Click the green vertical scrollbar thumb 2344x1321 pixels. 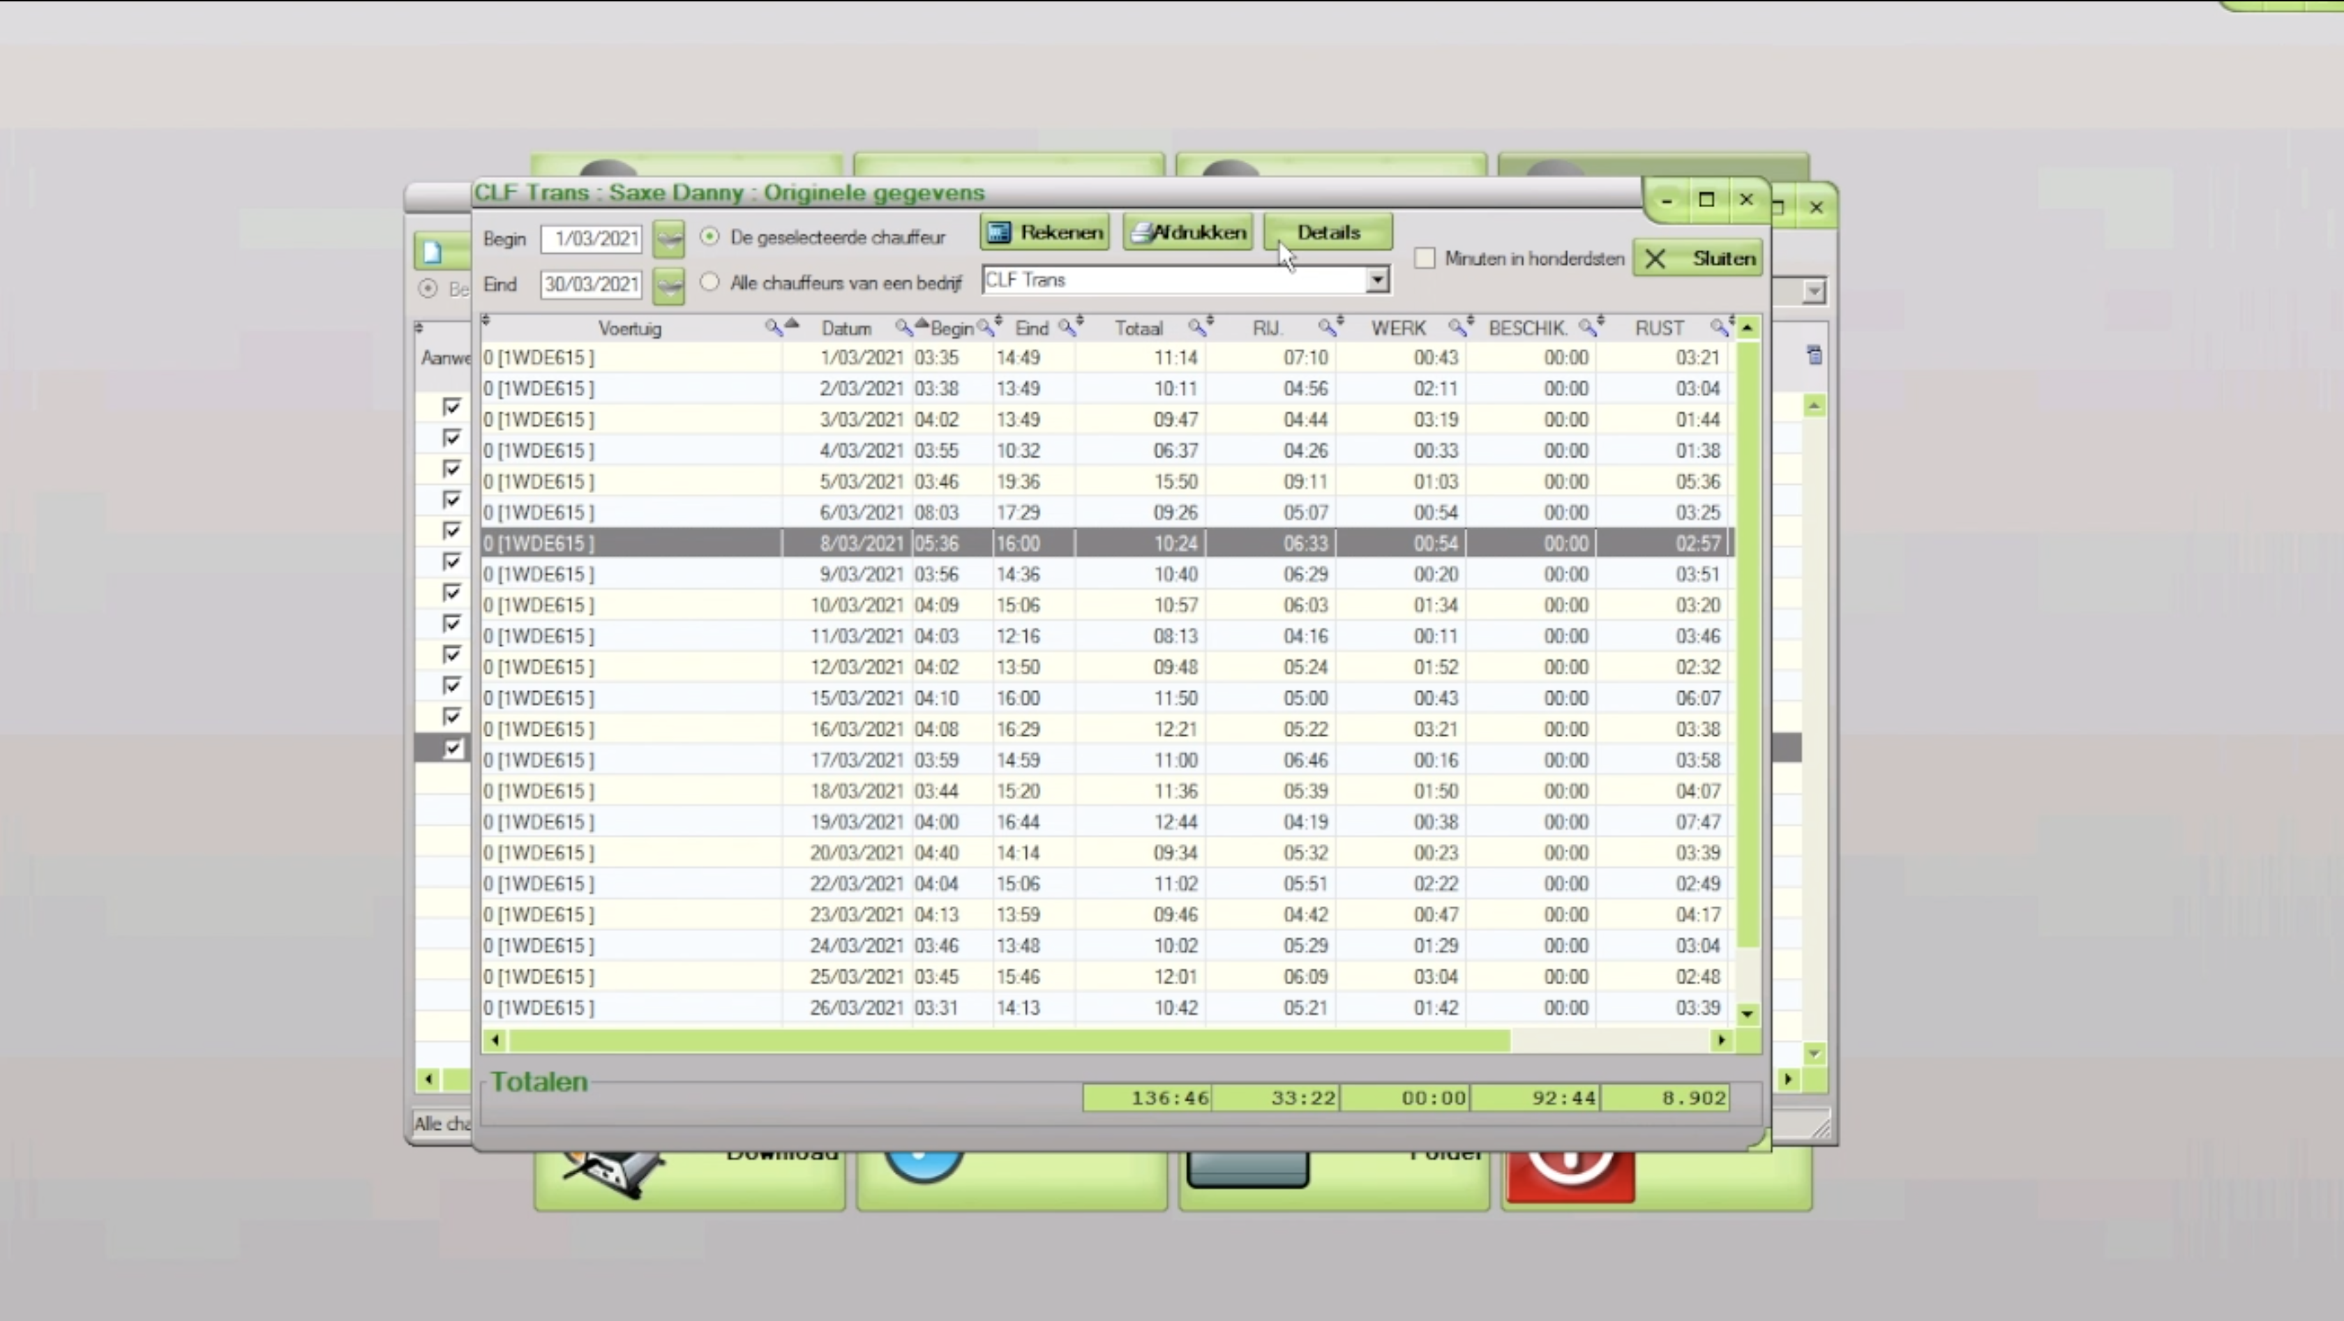coord(1747,643)
